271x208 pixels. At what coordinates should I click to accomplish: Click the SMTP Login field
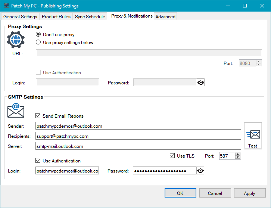coord(67,171)
